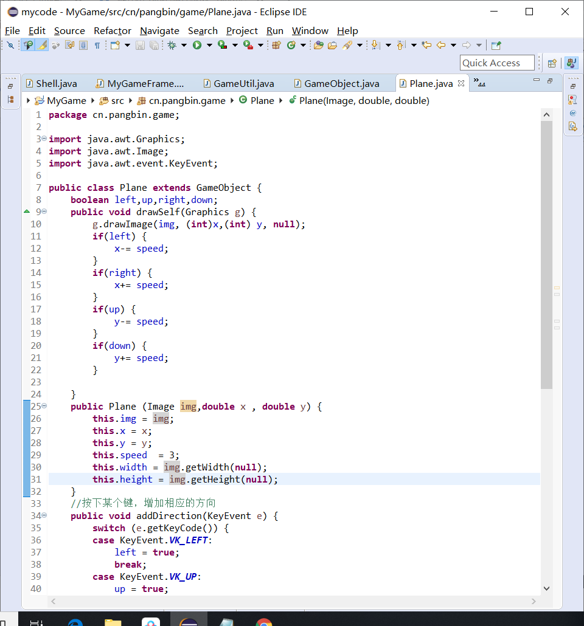Click the Open Type icon
This screenshot has height=626, width=584.
319,45
